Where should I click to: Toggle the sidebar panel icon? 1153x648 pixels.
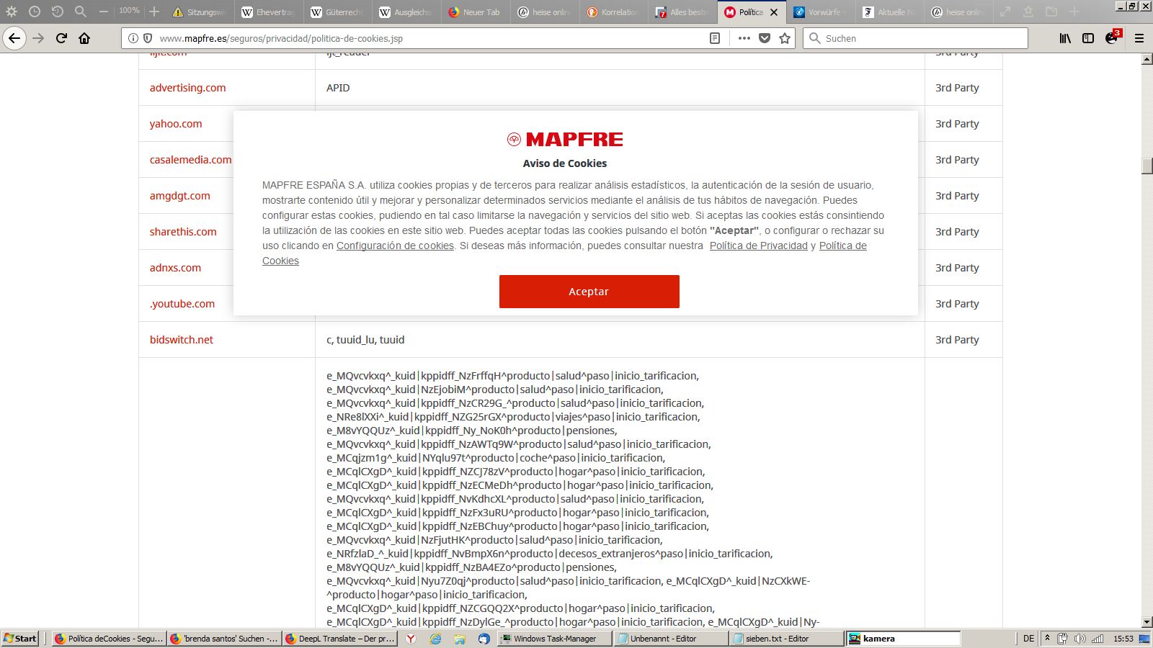(x=1088, y=38)
